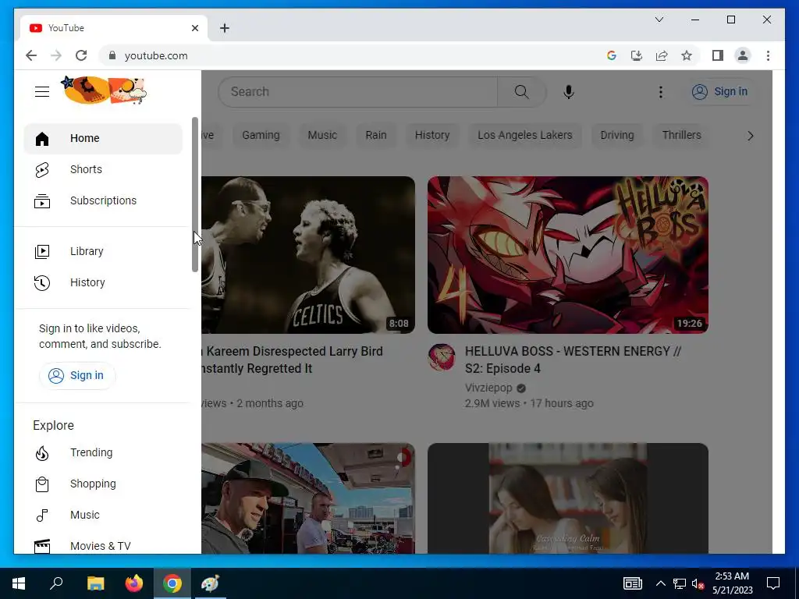Select the History filter chip
Image resolution: width=799 pixels, height=599 pixels.
432,136
